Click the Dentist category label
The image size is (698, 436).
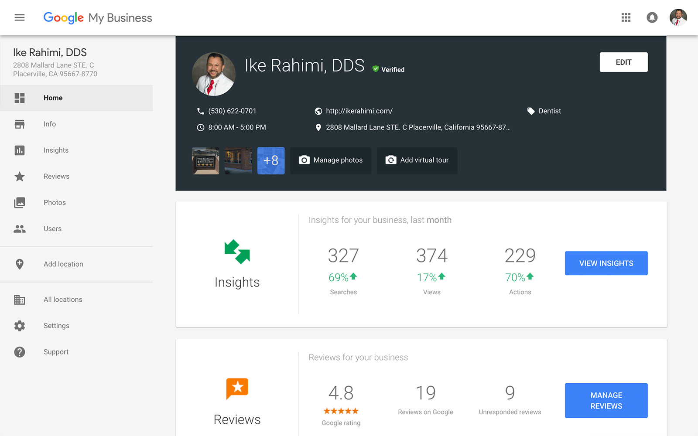(x=550, y=111)
